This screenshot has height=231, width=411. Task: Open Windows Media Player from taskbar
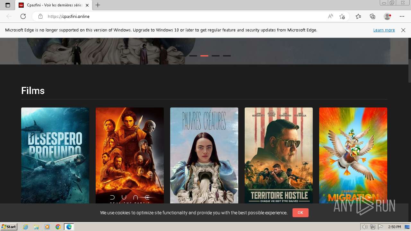point(47,227)
